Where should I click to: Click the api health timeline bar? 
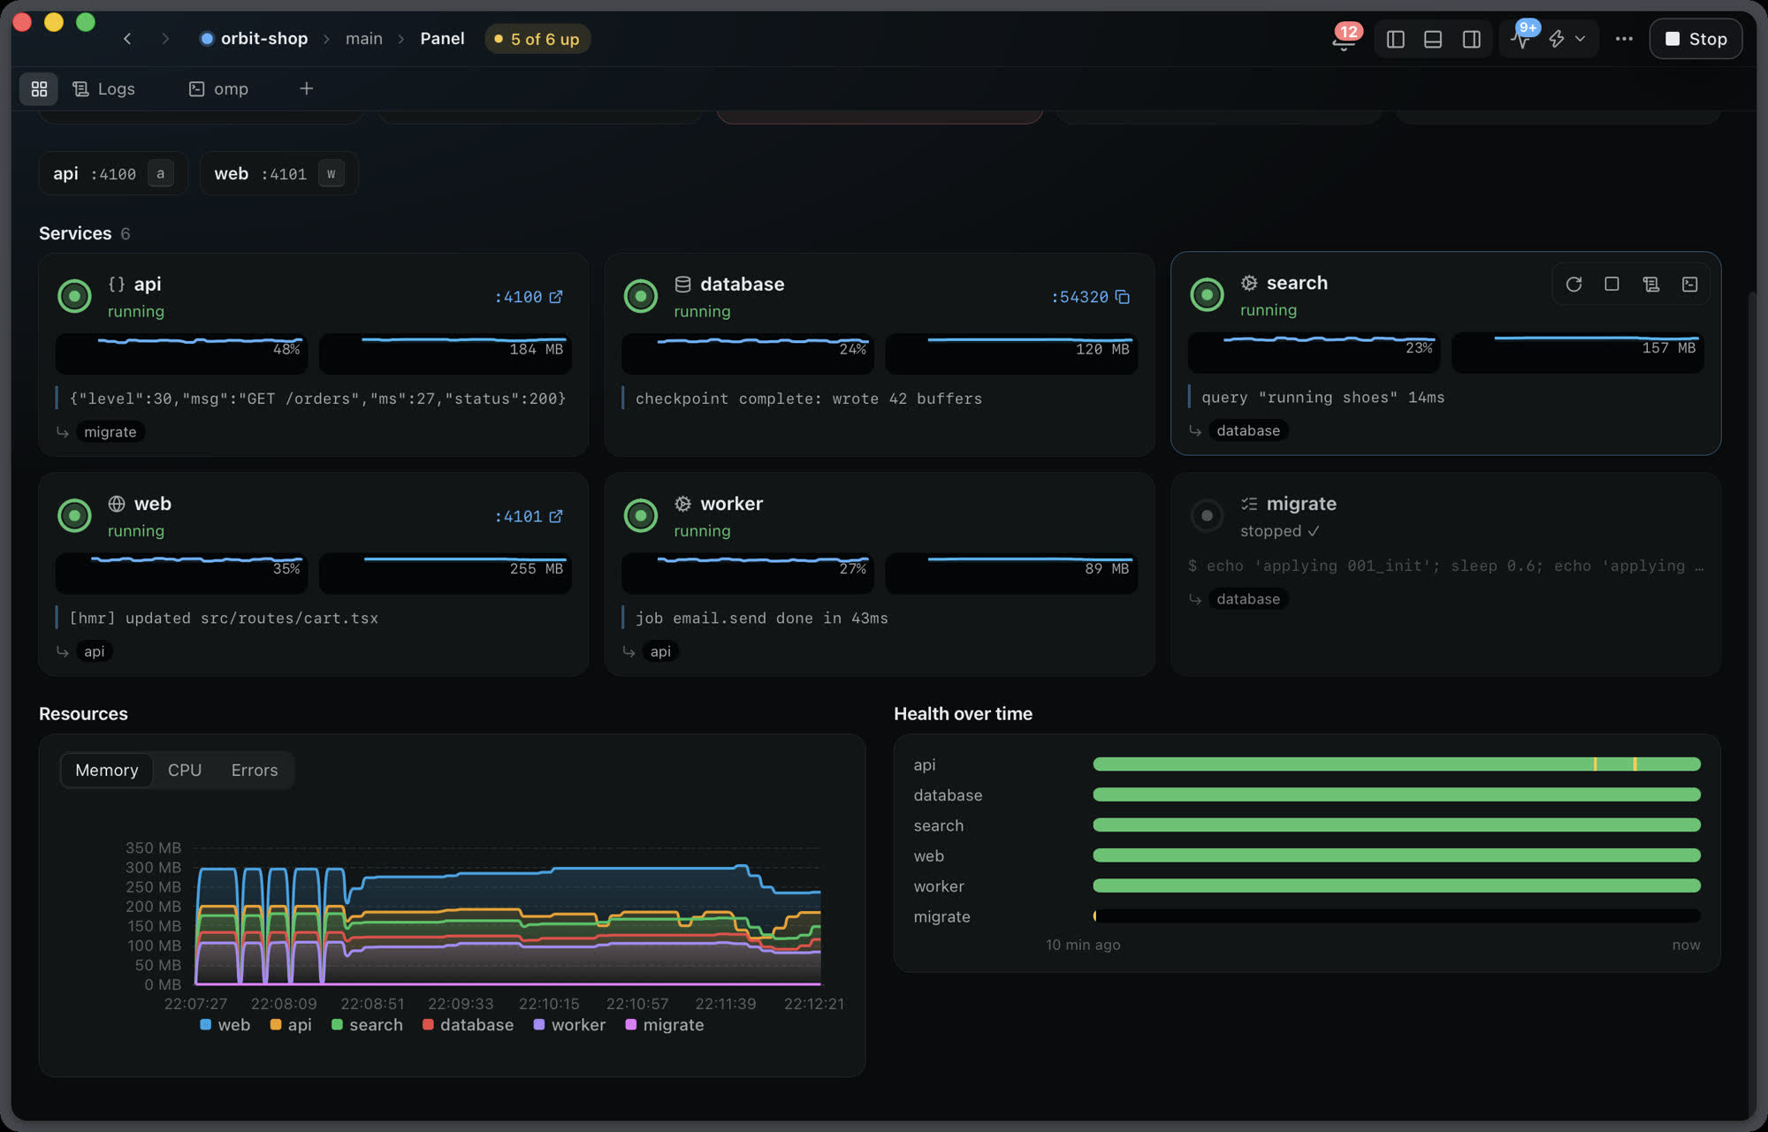pyautogui.click(x=1397, y=764)
